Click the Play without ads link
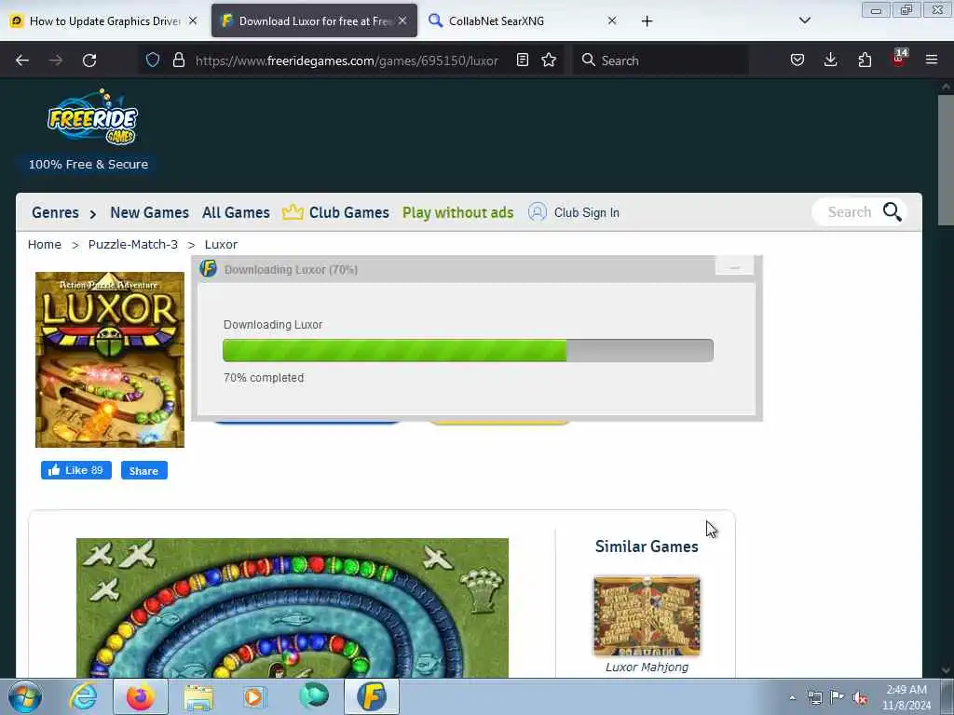Viewport: 954px width, 715px height. click(x=458, y=212)
